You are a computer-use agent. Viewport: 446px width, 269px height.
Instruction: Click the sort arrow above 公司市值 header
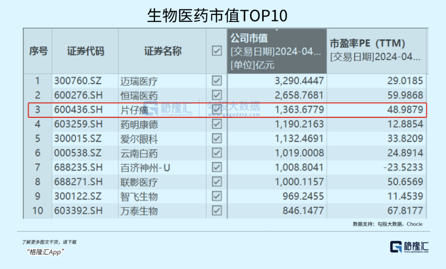277,30
